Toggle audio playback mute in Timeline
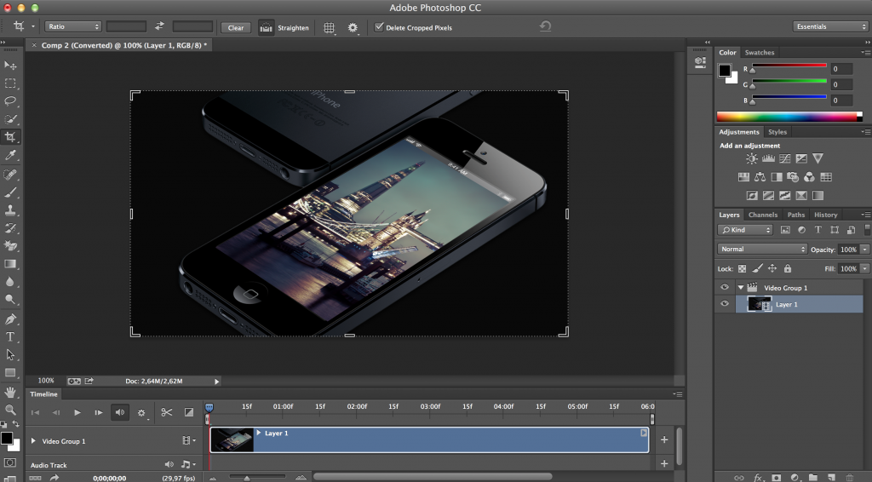 pyautogui.click(x=119, y=412)
